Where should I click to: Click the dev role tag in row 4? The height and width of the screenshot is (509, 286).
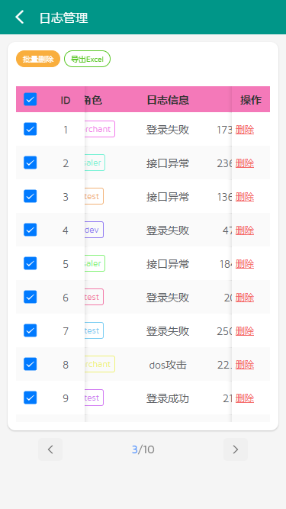pos(94,230)
